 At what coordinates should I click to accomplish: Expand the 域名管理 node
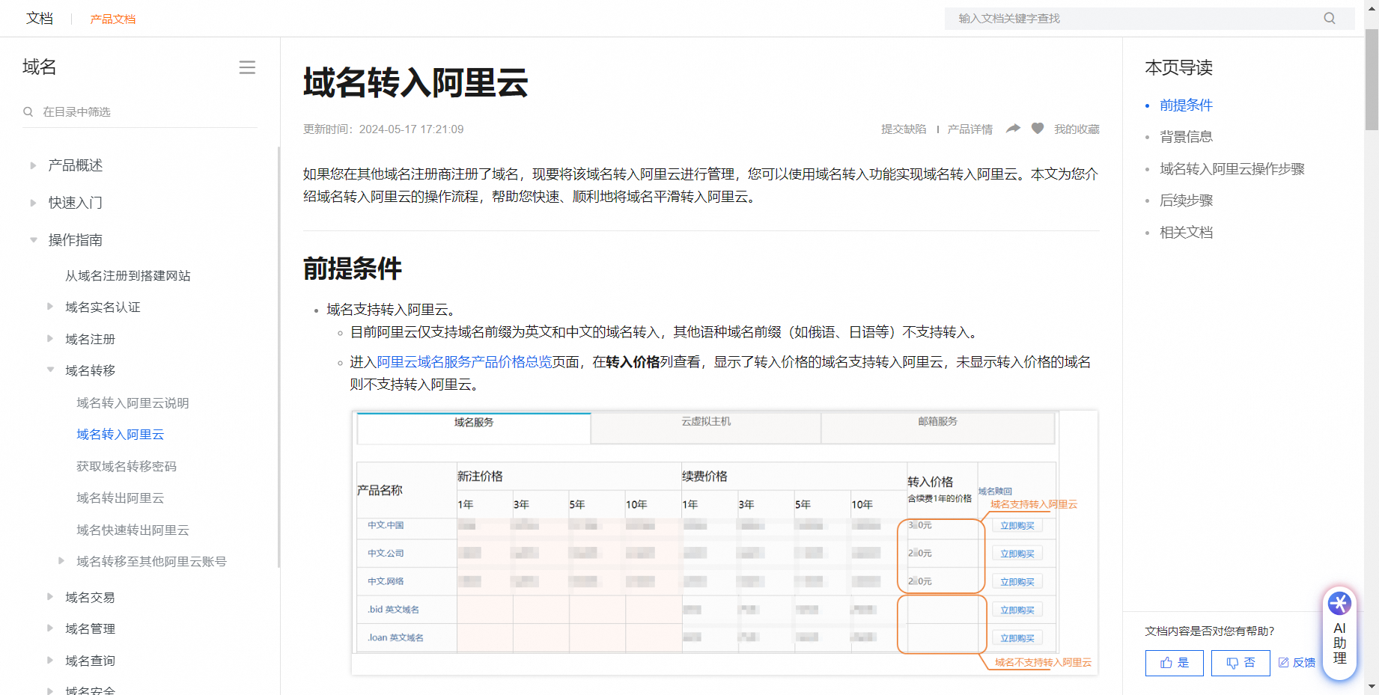(50, 628)
